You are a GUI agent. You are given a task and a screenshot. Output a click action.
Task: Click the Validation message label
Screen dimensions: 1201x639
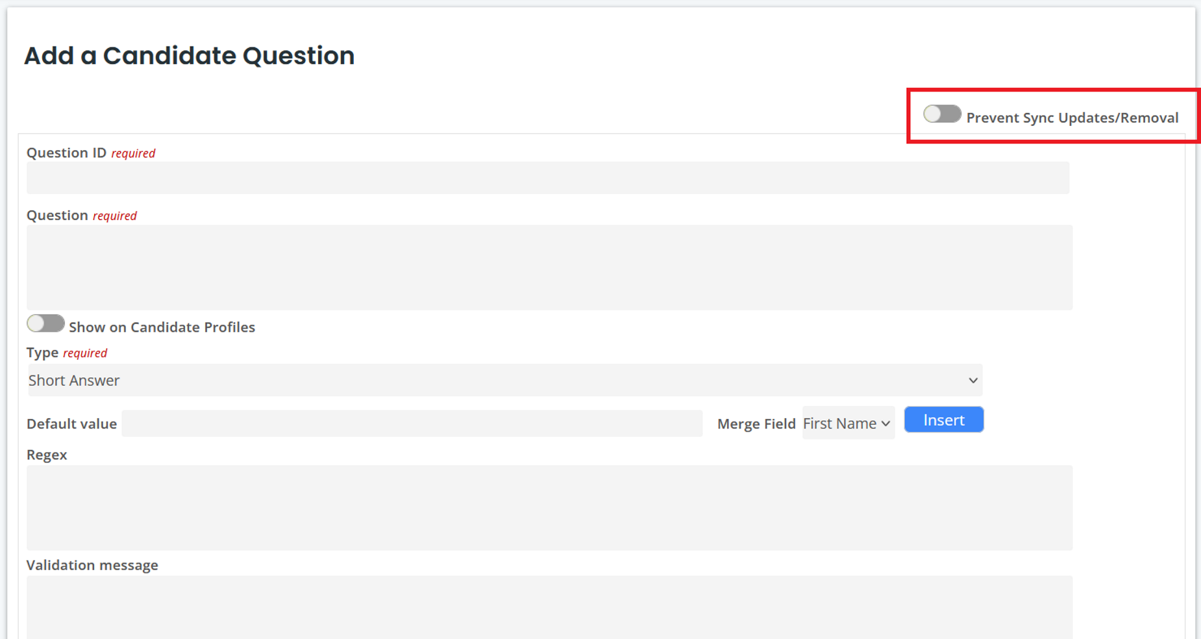pos(92,565)
